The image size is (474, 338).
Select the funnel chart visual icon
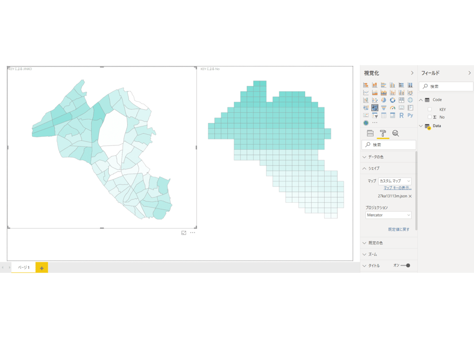click(384, 108)
